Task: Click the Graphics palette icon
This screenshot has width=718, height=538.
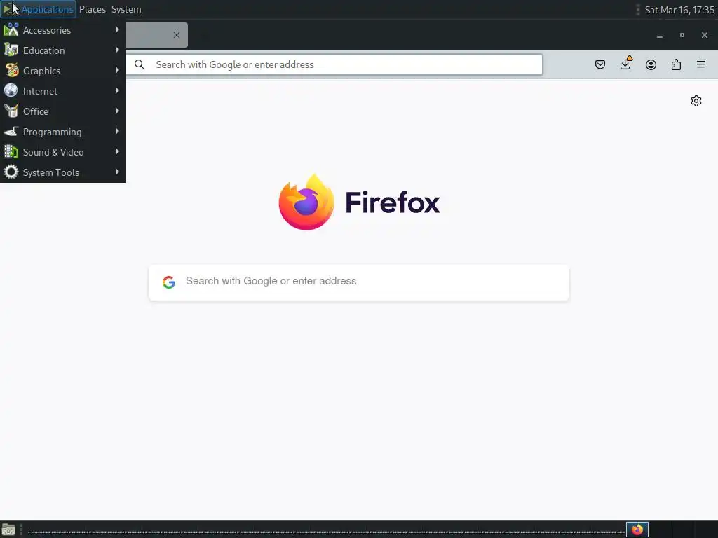Action: click(x=11, y=71)
